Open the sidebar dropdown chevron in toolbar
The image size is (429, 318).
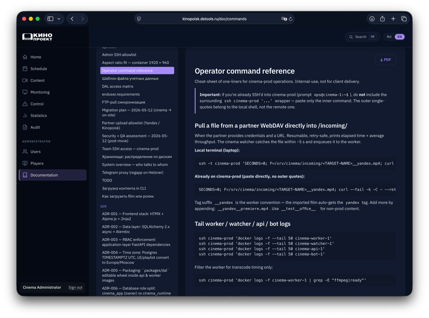point(59,19)
